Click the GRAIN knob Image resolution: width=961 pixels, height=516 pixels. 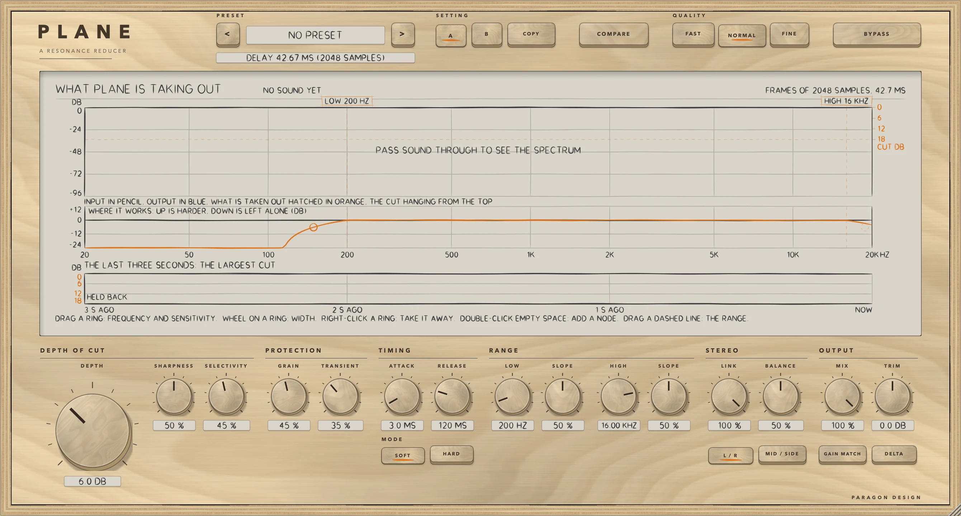[289, 396]
